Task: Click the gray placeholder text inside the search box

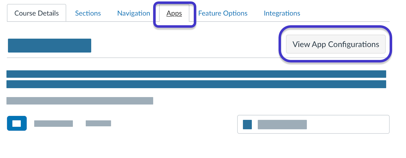Action: pyautogui.click(x=282, y=124)
